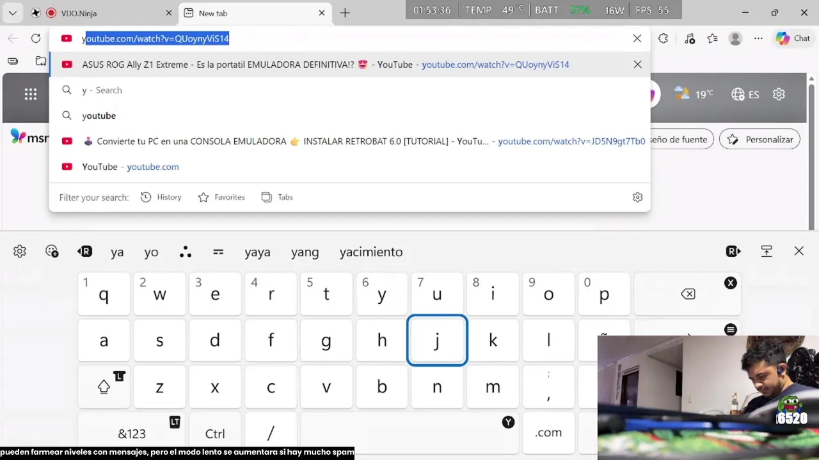The width and height of the screenshot is (819, 460).
Task: Close the on-screen touch keyboard
Action: pos(799,252)
